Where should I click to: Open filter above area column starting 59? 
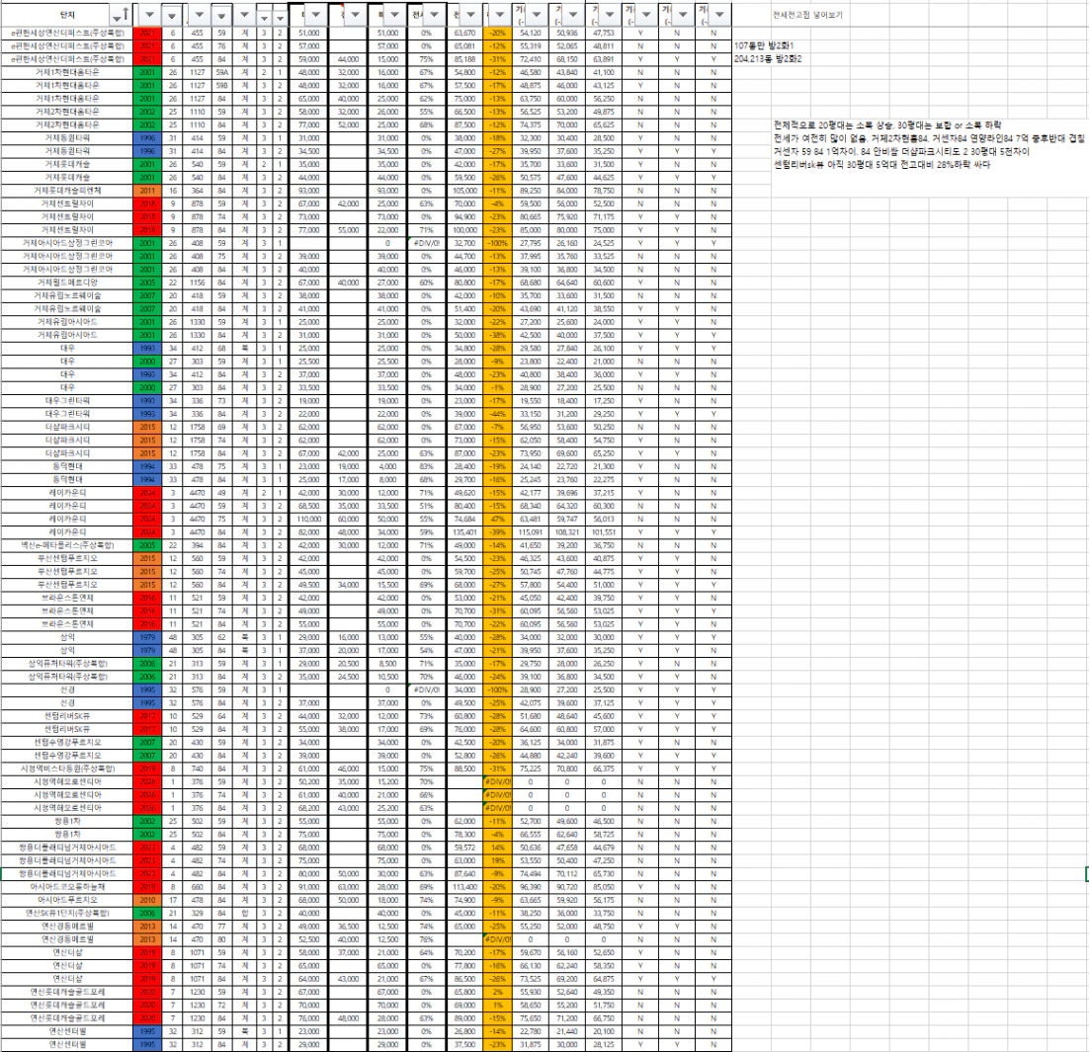pos(220,15)
